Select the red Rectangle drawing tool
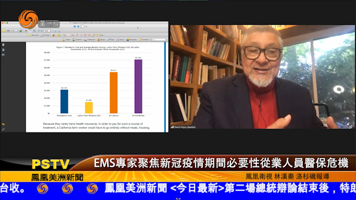Viewport: 356px width, 200px height. coord(85,35)
